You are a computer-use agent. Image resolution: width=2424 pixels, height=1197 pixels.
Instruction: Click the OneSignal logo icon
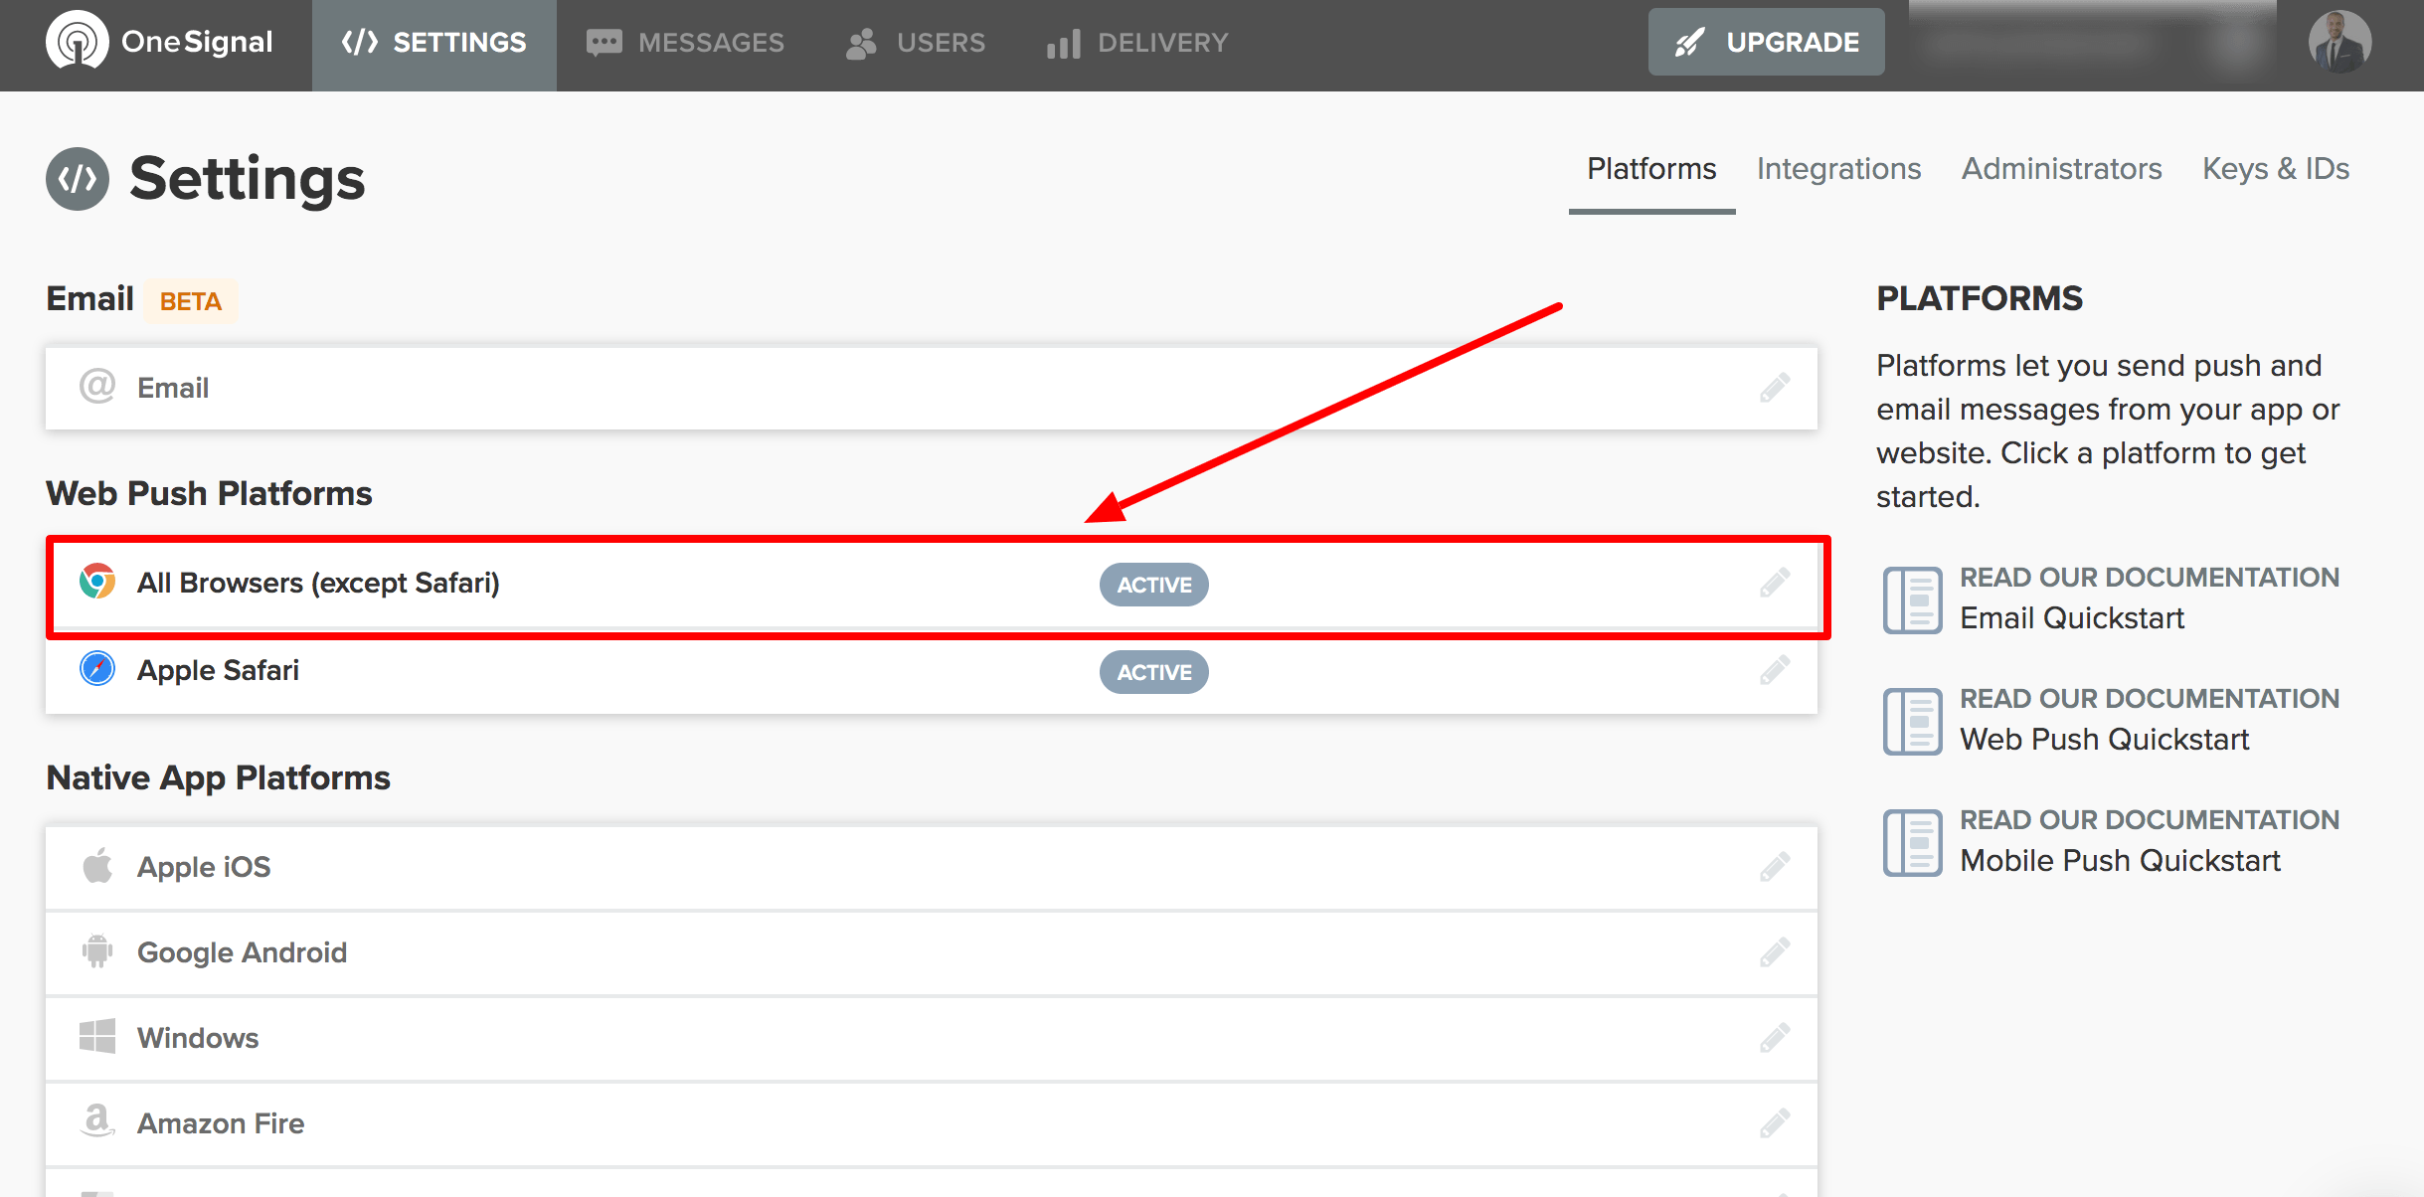pos(77,42)
